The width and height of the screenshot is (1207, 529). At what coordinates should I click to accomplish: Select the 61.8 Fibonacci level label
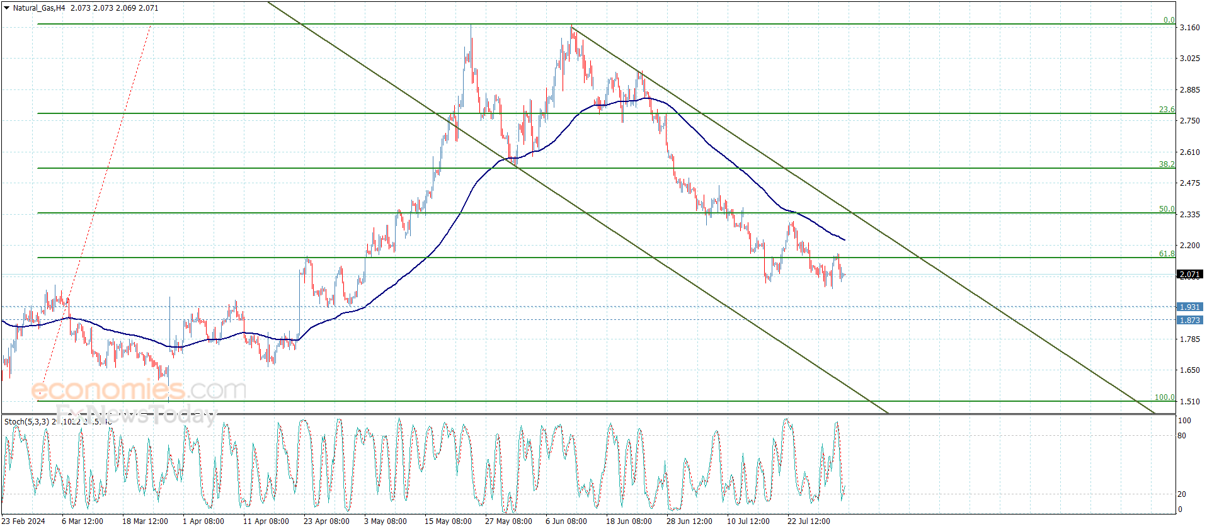[1167, 254]
